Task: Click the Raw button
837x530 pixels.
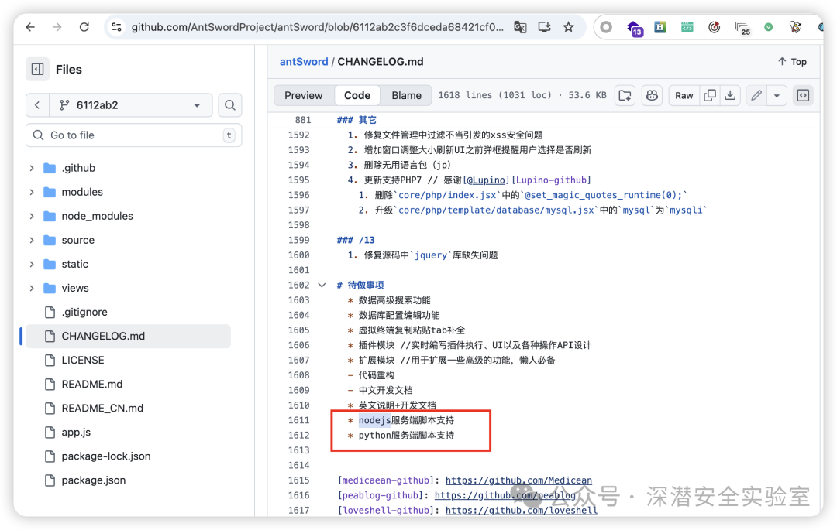Action: [684, 95]
